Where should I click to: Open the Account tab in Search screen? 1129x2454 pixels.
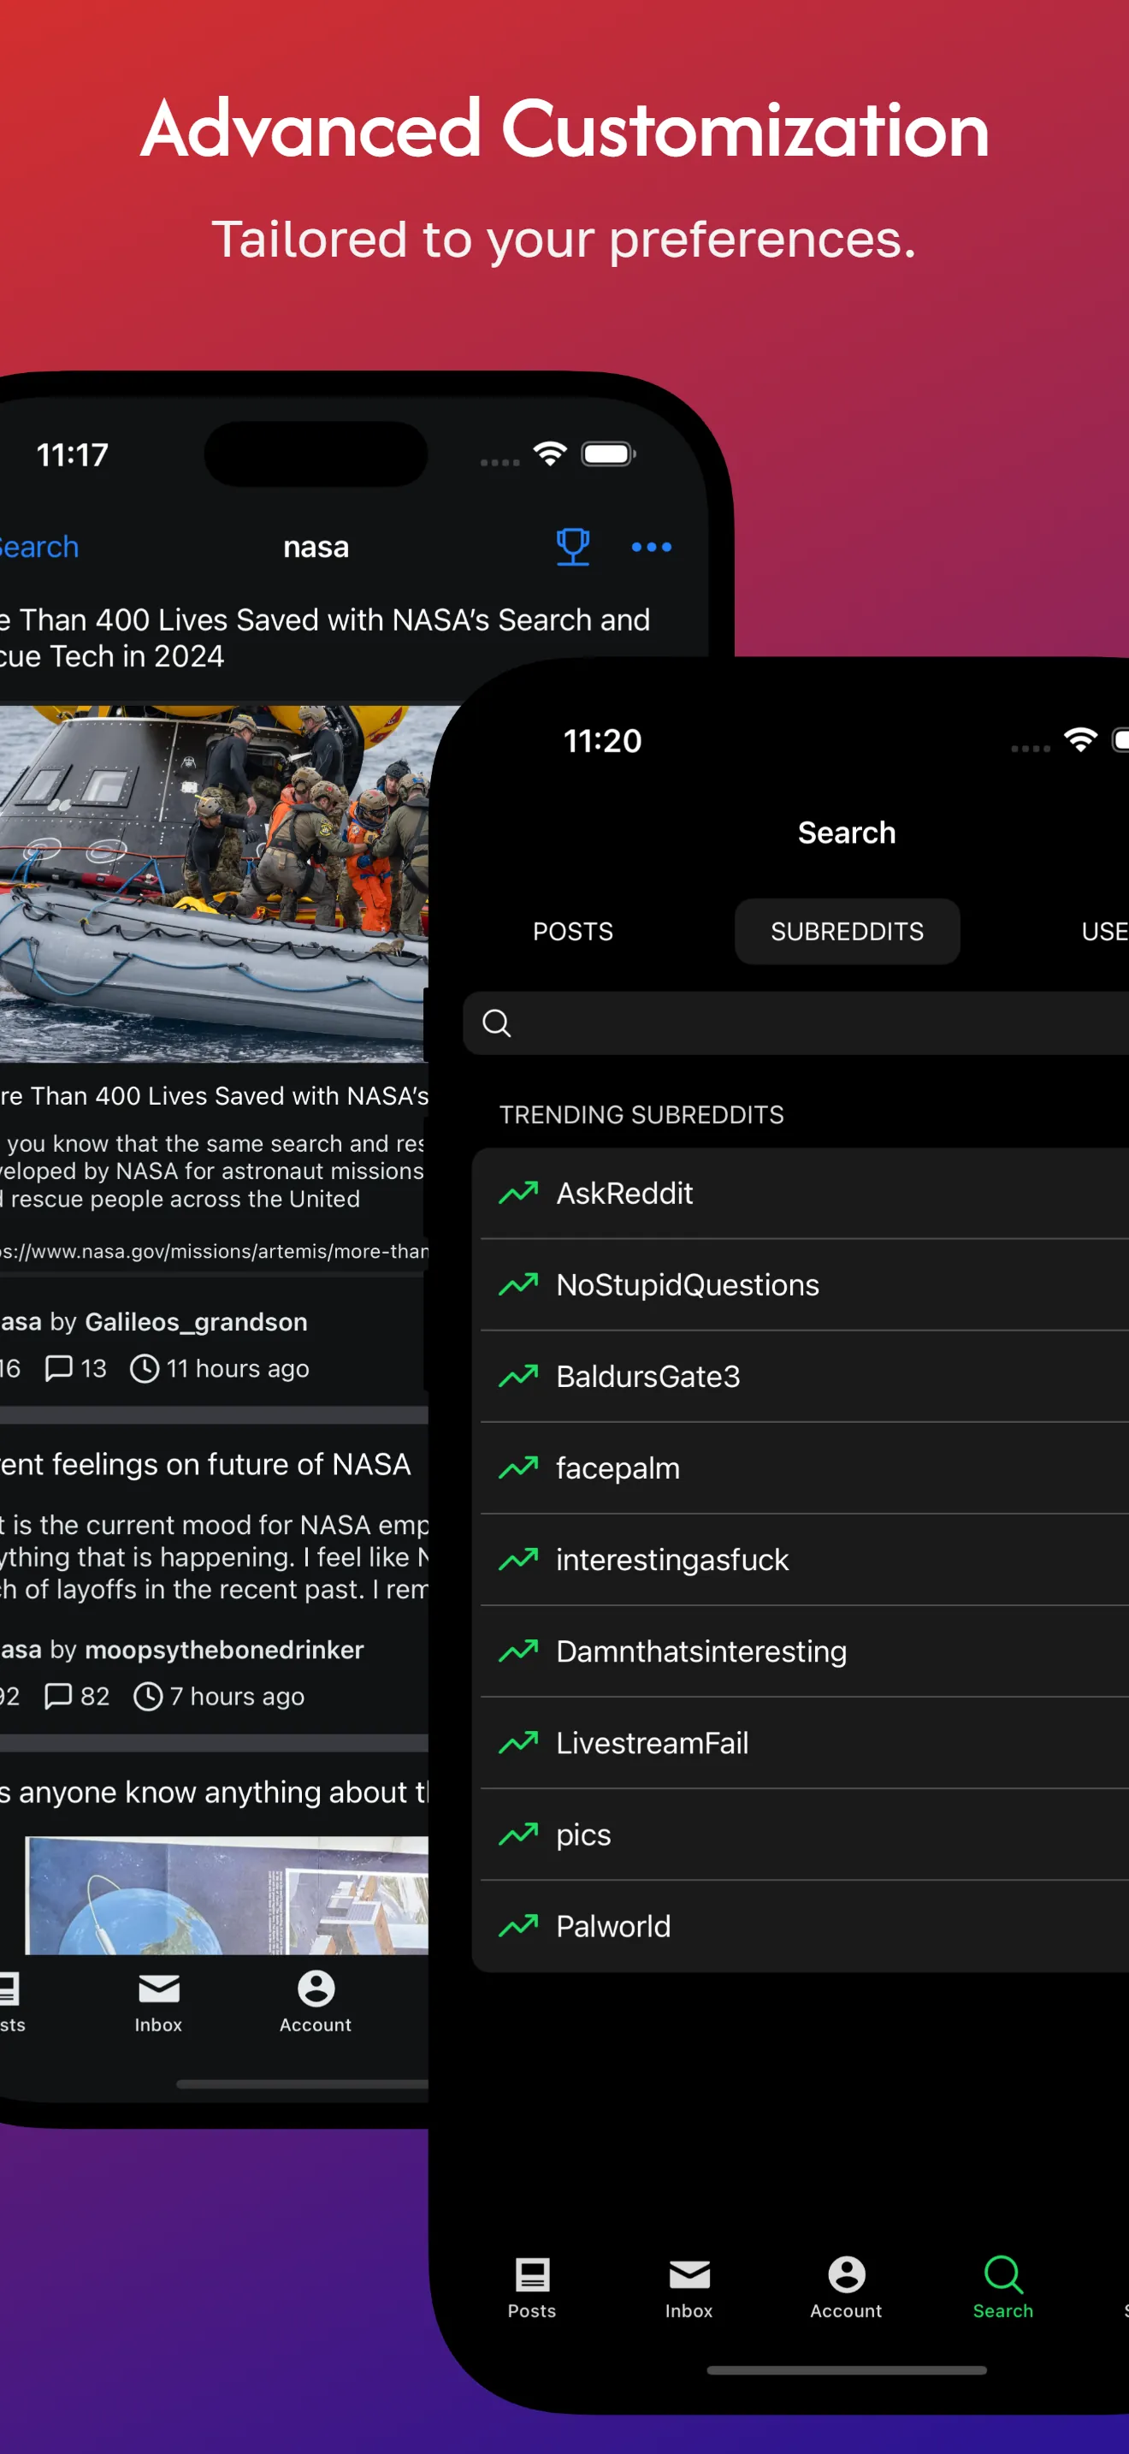[x=845, y=2289]
